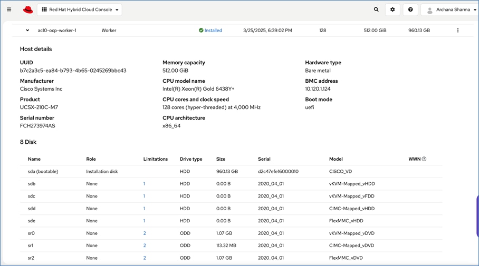Click the WWN help info icon
This screenshot has height=266, width=479.
pyautogui.click(x=424, y=159)
